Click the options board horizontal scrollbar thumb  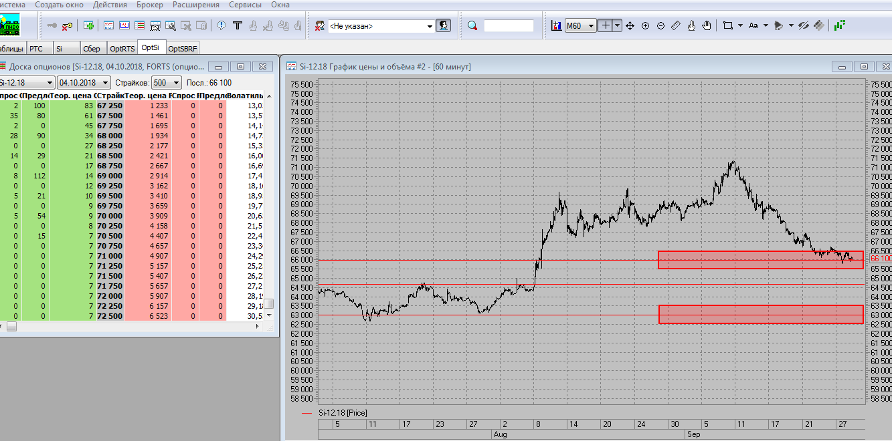tap(11, 327)
